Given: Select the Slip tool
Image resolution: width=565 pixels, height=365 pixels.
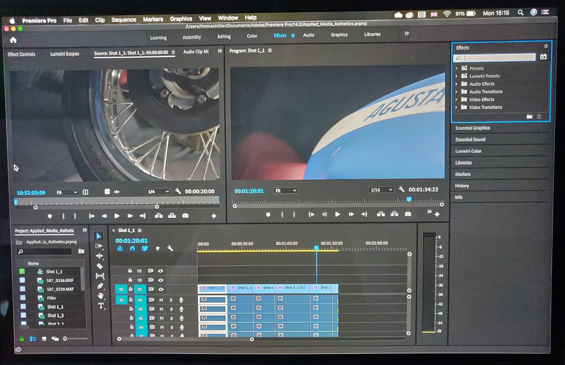Looking at the screenshot, I should pos(100,276).
